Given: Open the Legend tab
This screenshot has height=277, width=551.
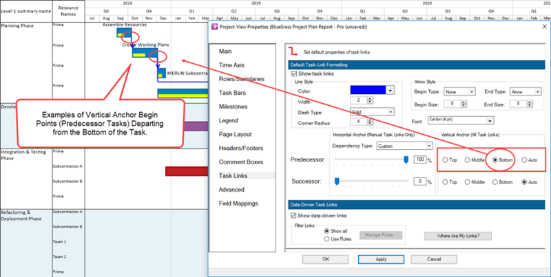Looking at the screenshot, I should click(229, 120).
